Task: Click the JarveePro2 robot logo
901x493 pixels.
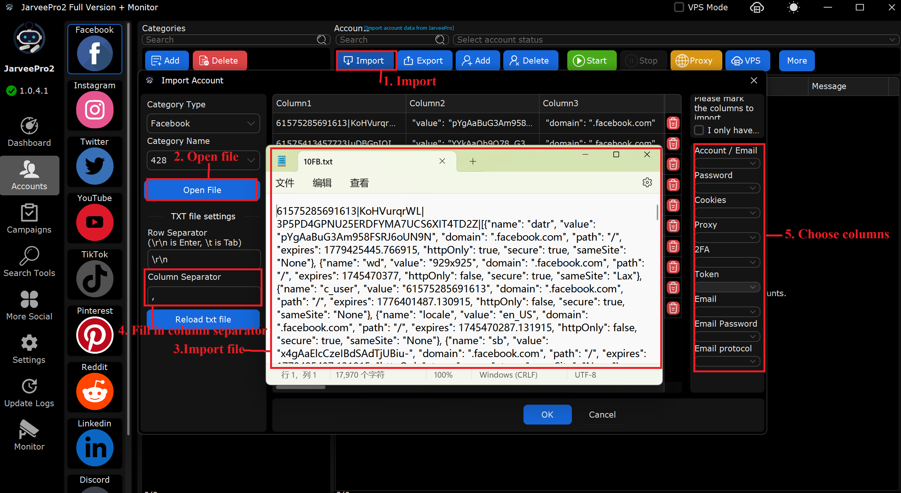Action: [x=29, y=38]
